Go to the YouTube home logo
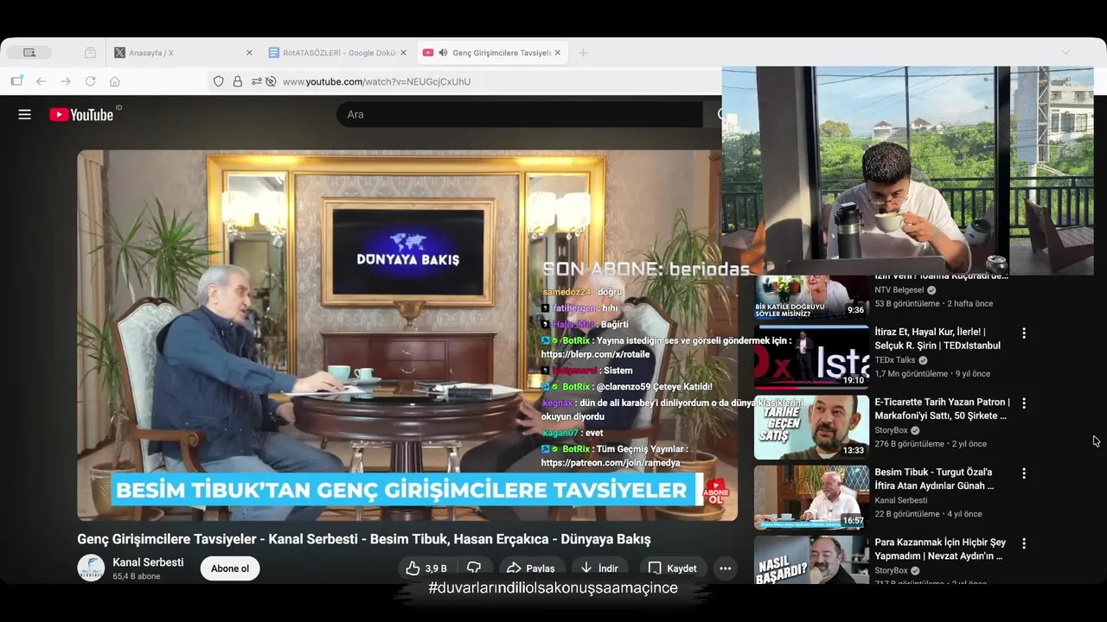Screen dimensions: 1107x622 81,114
